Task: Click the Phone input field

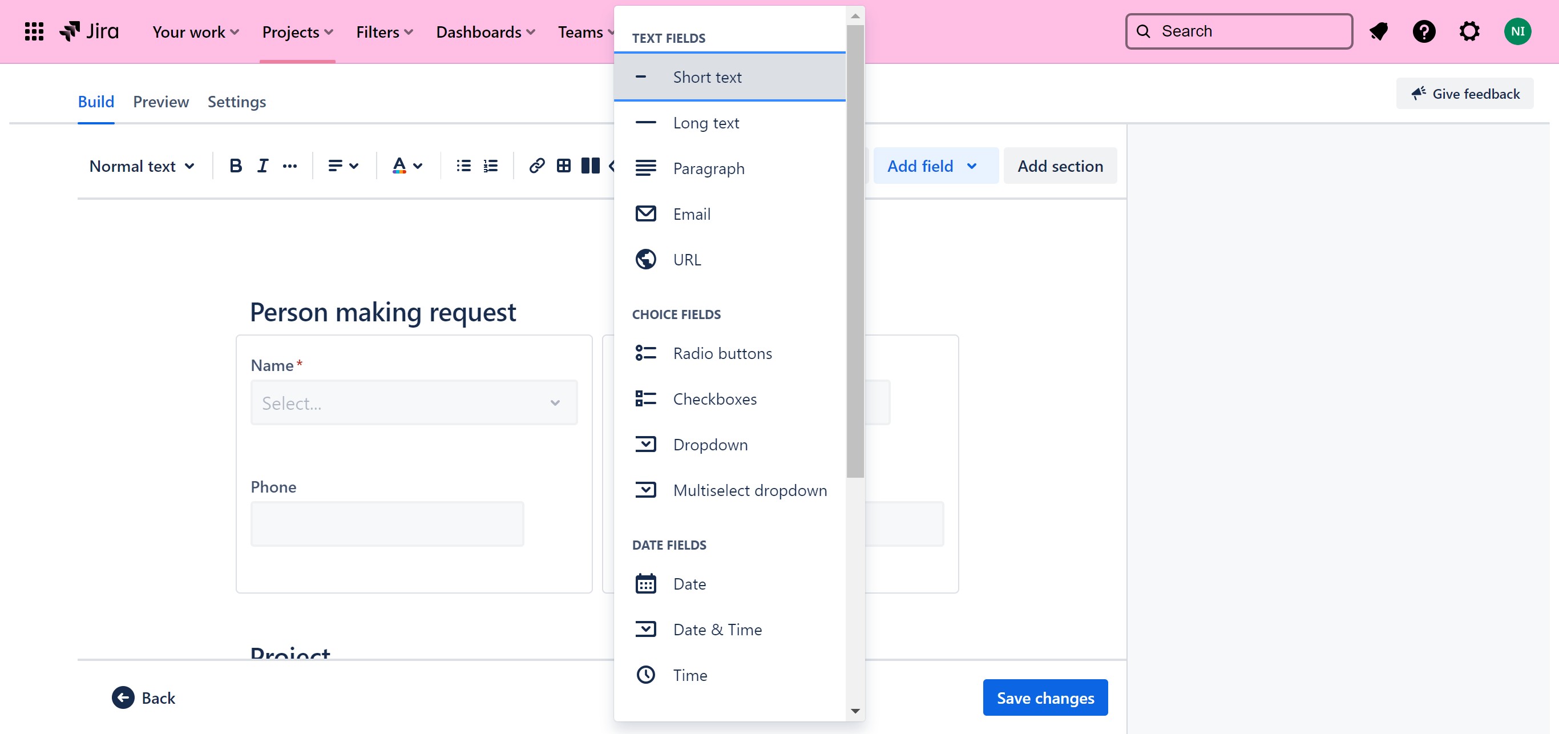Action: [387, 524]
